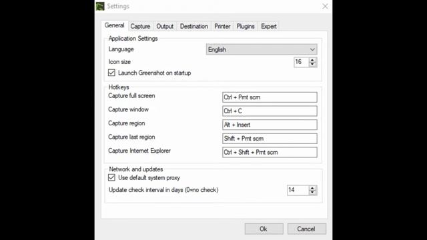Click the Capture Internet Explorer hotkey field
The width and height of the screenshot is (427, 240).
pyautogui.click(x=270, y=153)
